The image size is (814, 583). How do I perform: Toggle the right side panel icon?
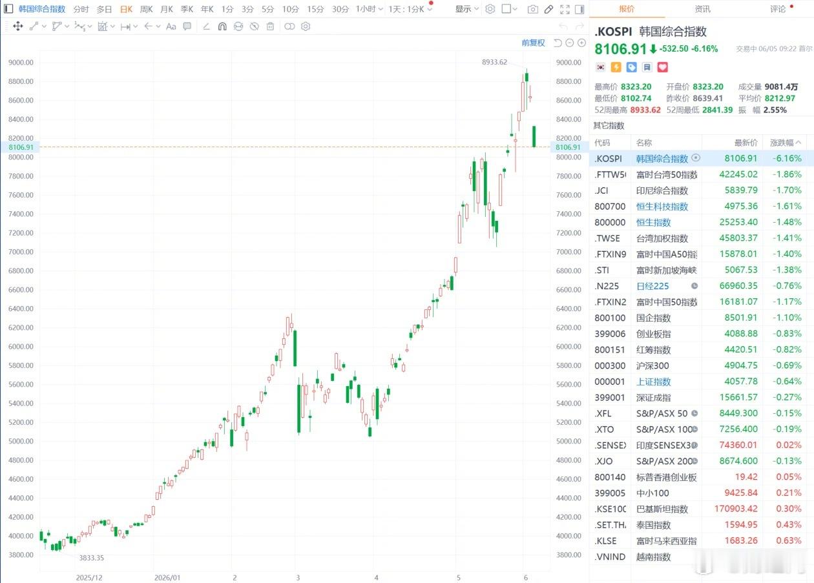coord(581,9)
